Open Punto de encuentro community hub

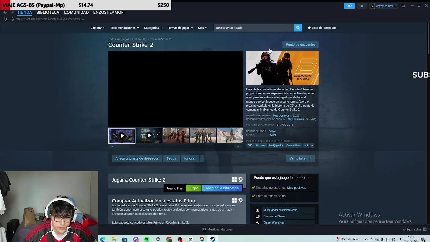pyautogui.click(x=300, y=44)
